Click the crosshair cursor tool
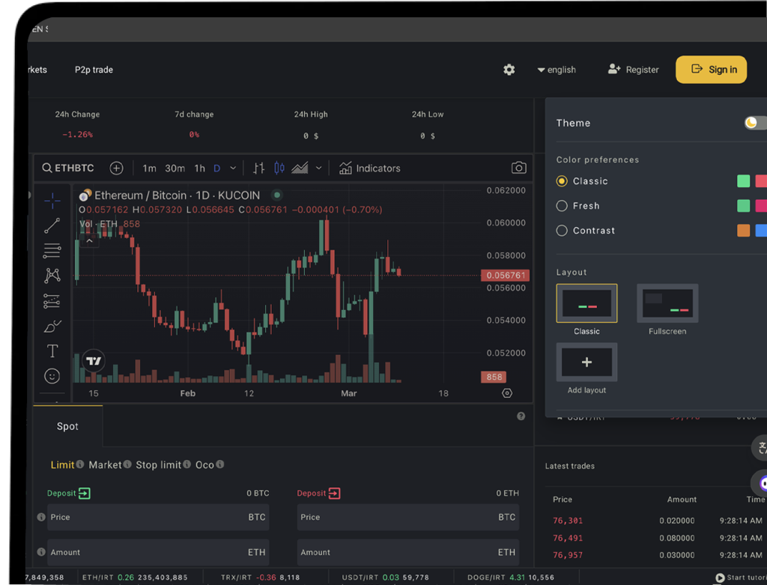This screenshot has height=585, width=767. point(52,200)
